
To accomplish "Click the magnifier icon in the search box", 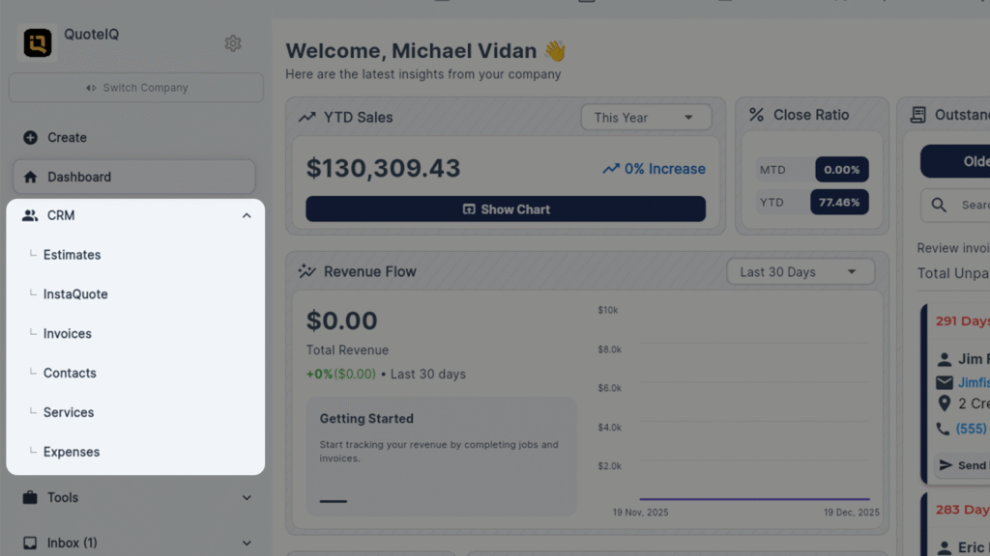I will click(937, 205).
